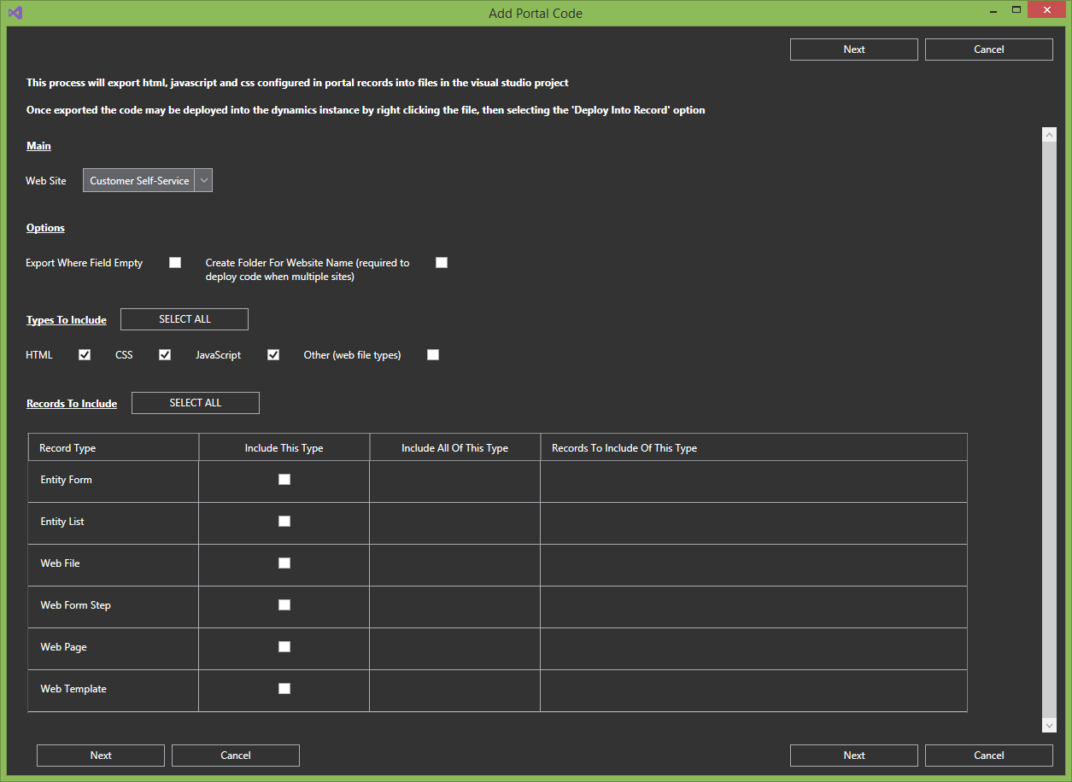Image resolution: width=1072 pixels, height=782 pixels.
Task: Click SELECT ALL next to Records To Include
Action: point(195,402)
